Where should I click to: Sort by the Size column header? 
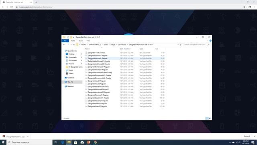point(157,49)
